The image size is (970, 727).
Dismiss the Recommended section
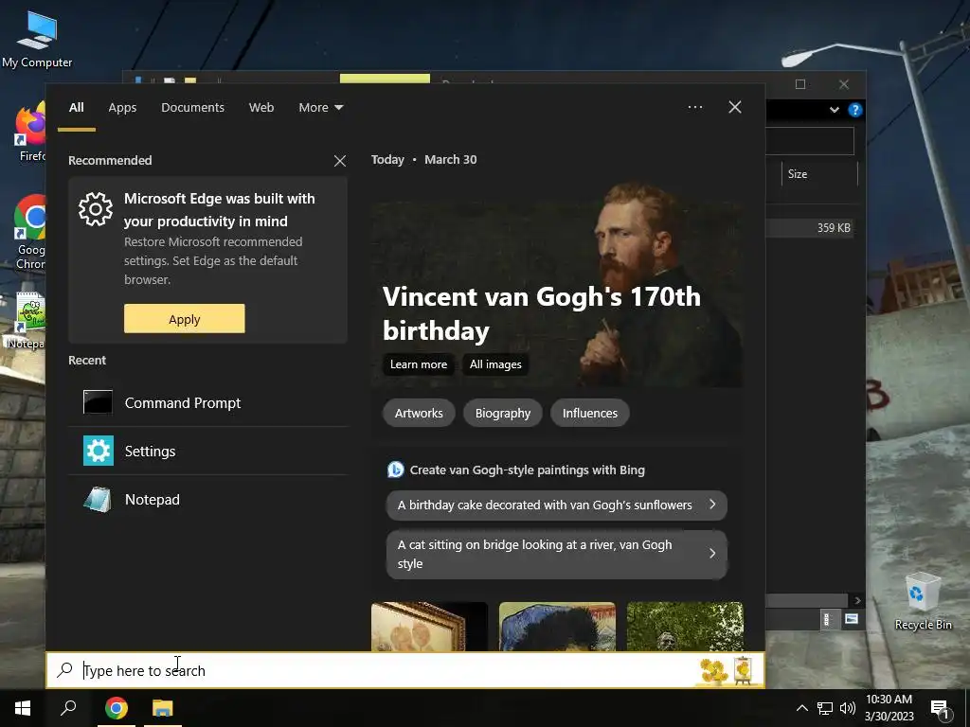[340, 161]
